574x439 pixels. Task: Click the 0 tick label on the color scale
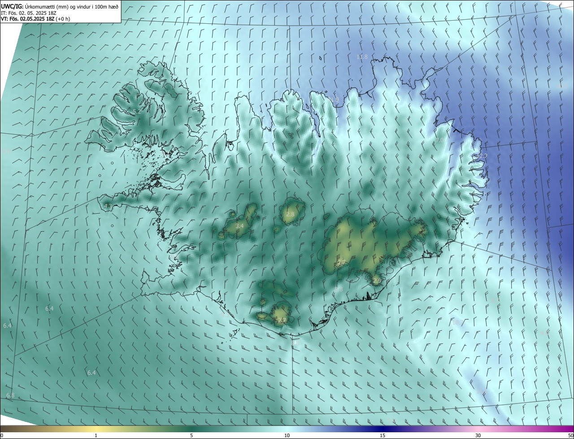pos(2,436)
